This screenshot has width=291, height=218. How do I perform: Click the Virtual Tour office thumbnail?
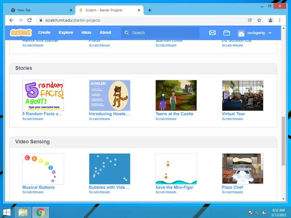tap(243, 95)
